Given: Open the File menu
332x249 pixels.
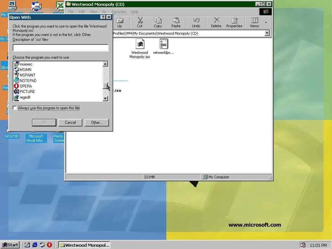Looking at the screenshot, I should pyautogui.click(x=71, y=12).
